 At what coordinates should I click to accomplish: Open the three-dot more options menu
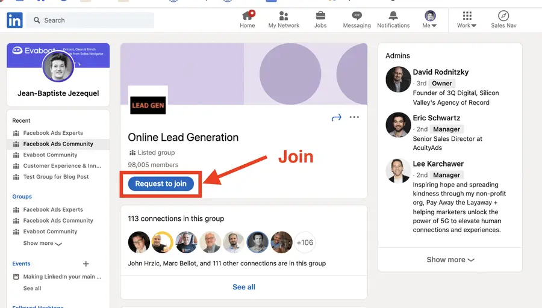tap(354, 117)
